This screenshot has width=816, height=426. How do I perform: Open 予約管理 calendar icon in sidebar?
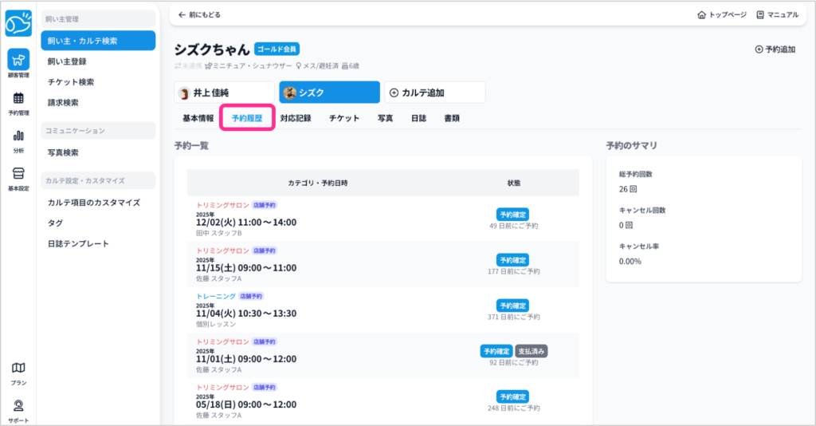click(18, 103)
